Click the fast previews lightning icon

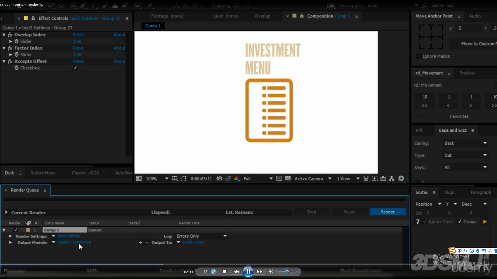click(x=374, y=179)
